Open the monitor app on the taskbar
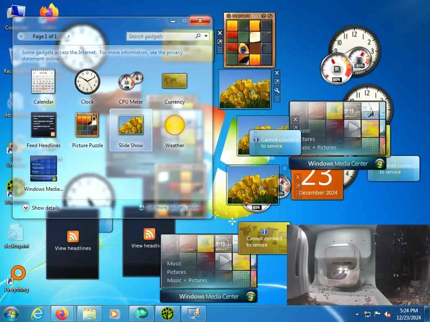The image size is (430, 322). [193, 314]
